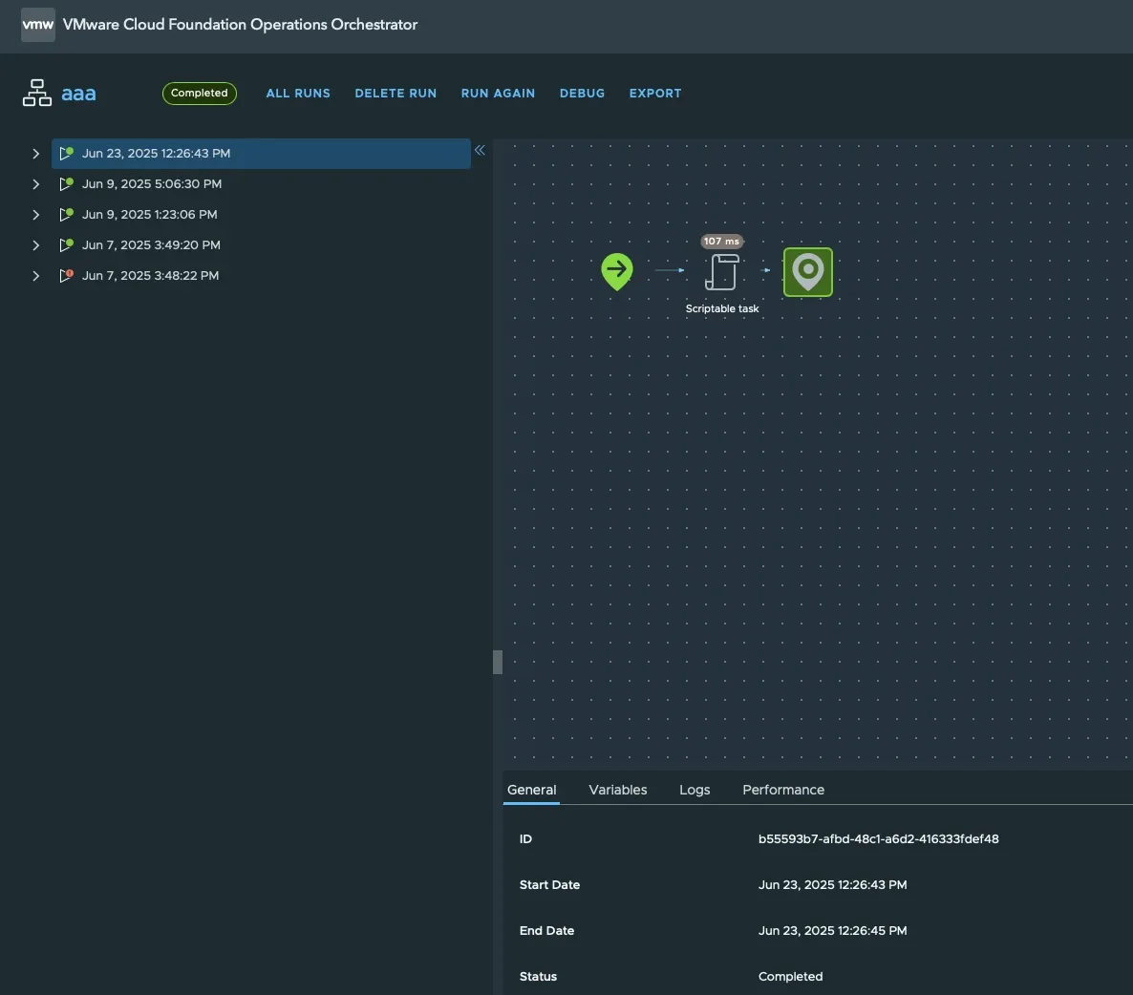The image size is (1133, 995).
Task: Collapse the runs panel with double chevron
Action: (480, 150)
